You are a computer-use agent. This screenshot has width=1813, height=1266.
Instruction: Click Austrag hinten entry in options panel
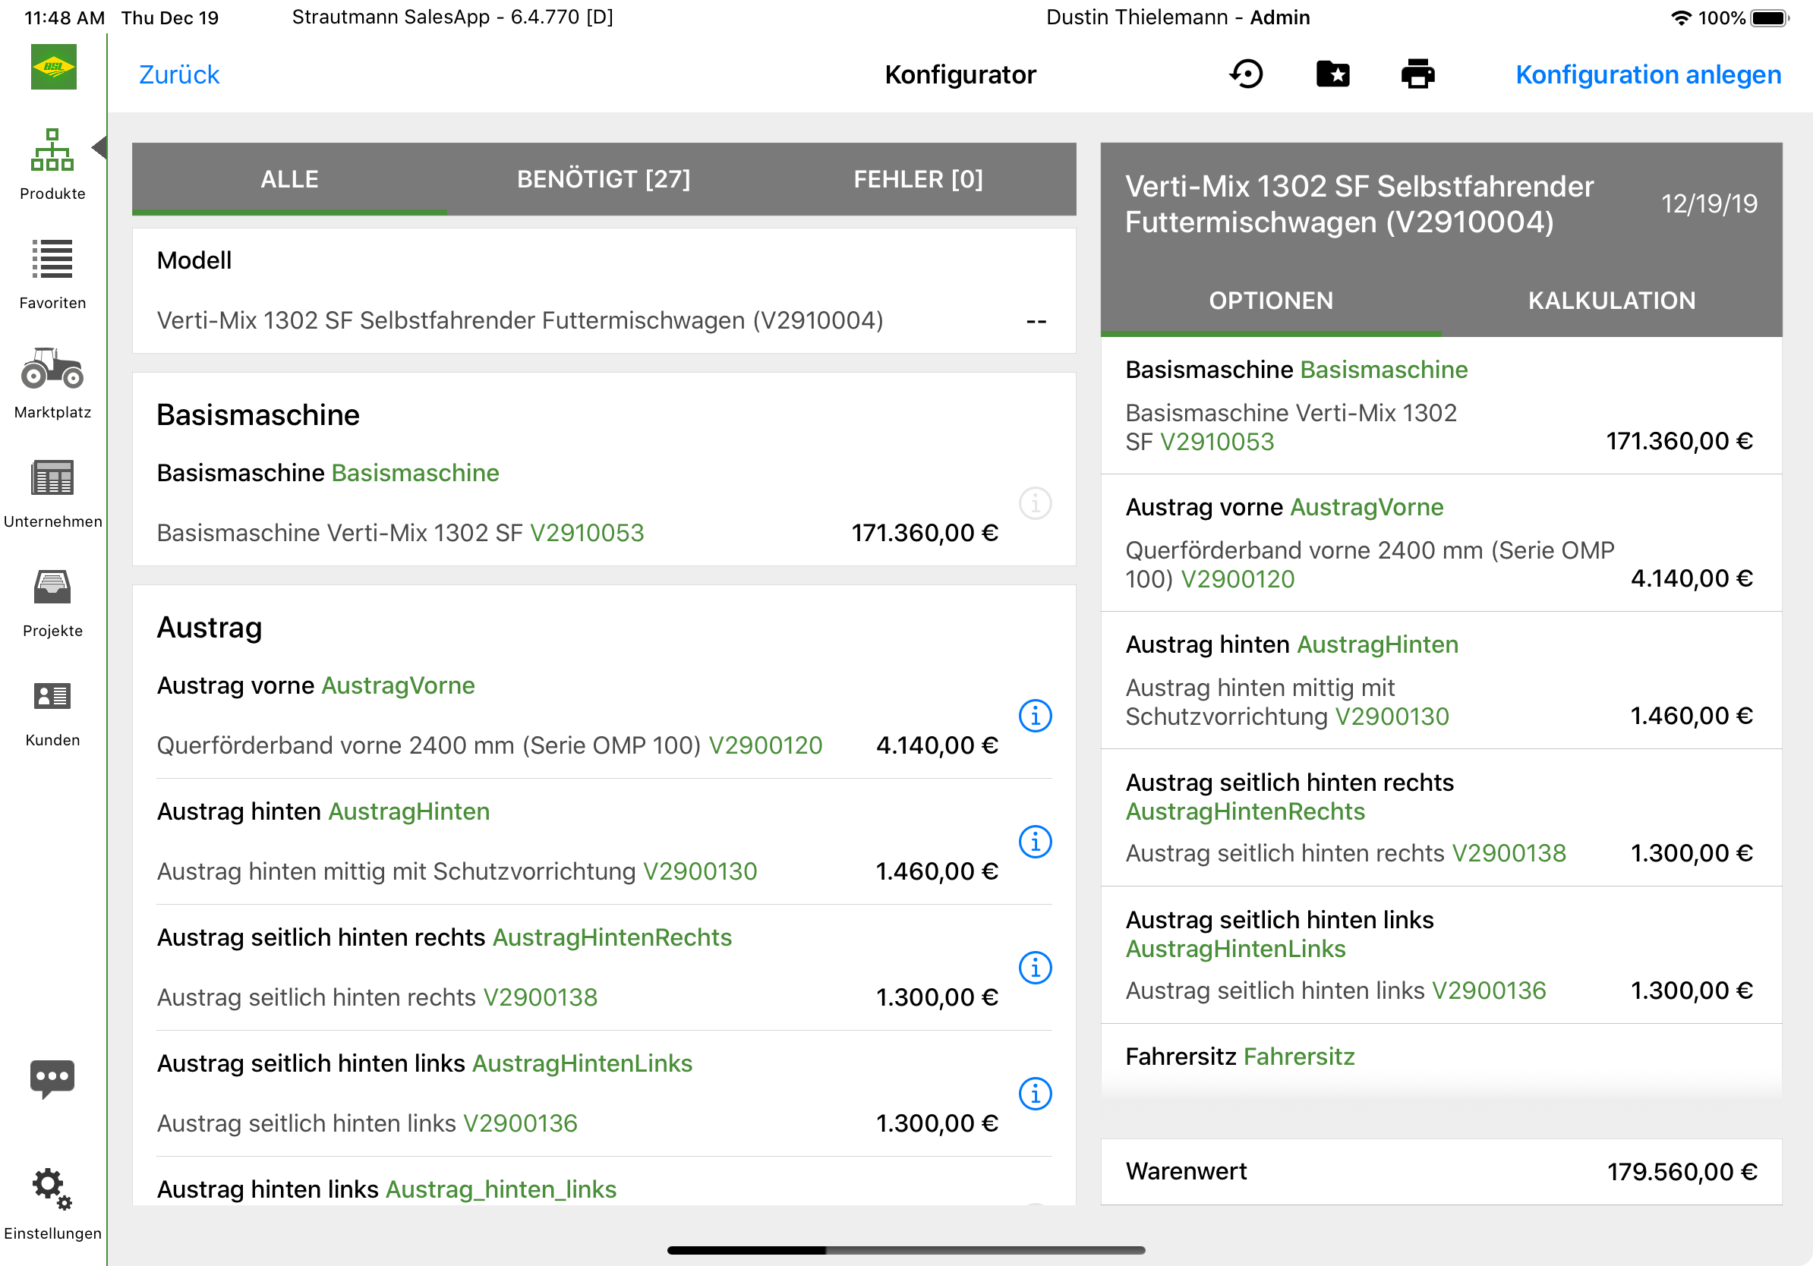click(x=1441, y=680)
